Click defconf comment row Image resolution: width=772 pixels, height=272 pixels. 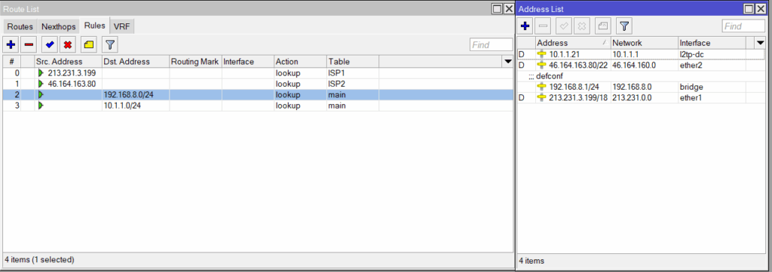[x=641, y=76]
